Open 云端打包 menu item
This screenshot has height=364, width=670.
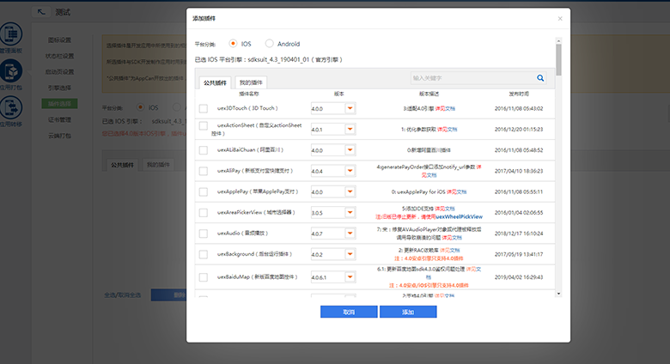click(59, 136)
